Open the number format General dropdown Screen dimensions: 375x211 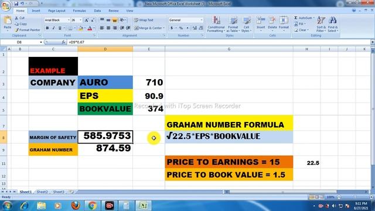tap(202, 20)
